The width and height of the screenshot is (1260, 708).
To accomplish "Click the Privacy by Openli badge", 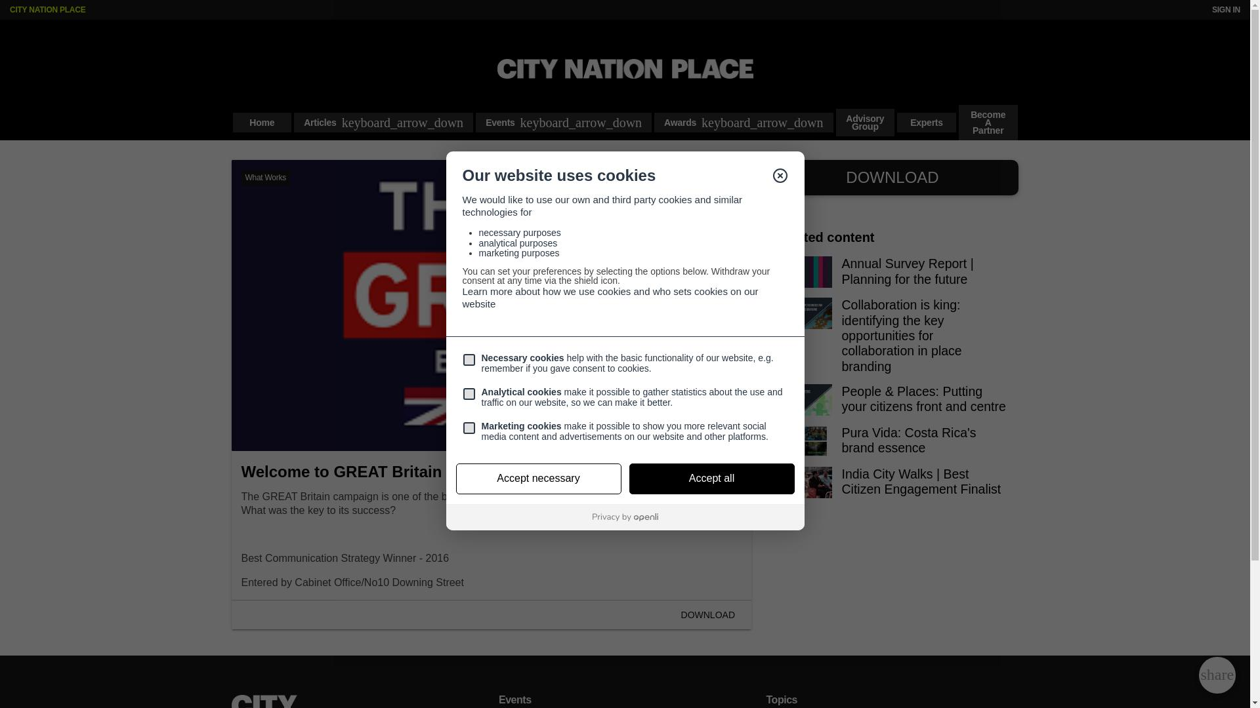I will [x=625, y=517].
